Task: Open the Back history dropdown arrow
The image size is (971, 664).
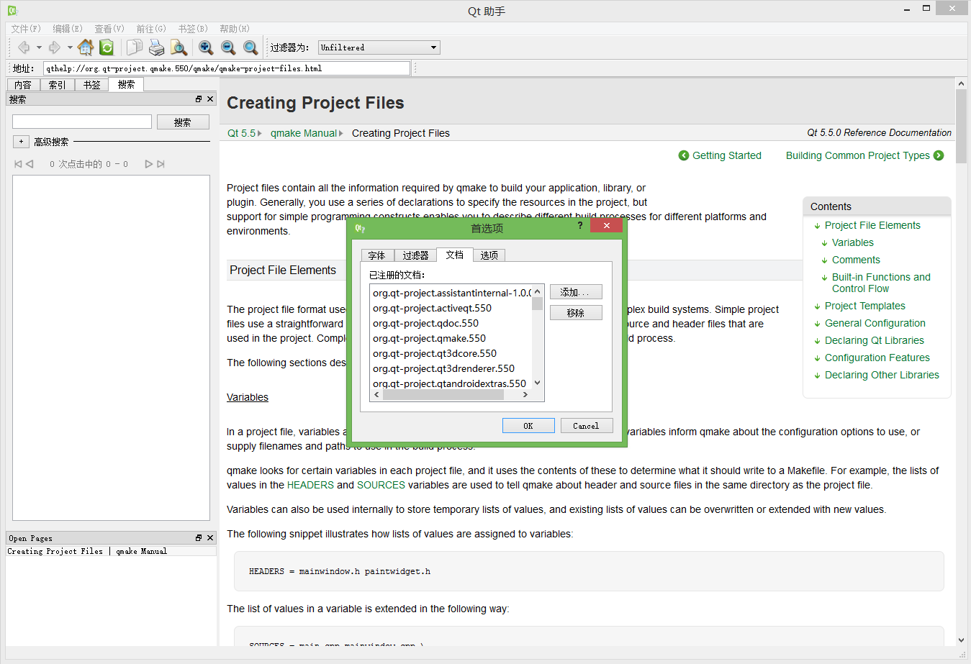Action: click(x=39, y=47)
